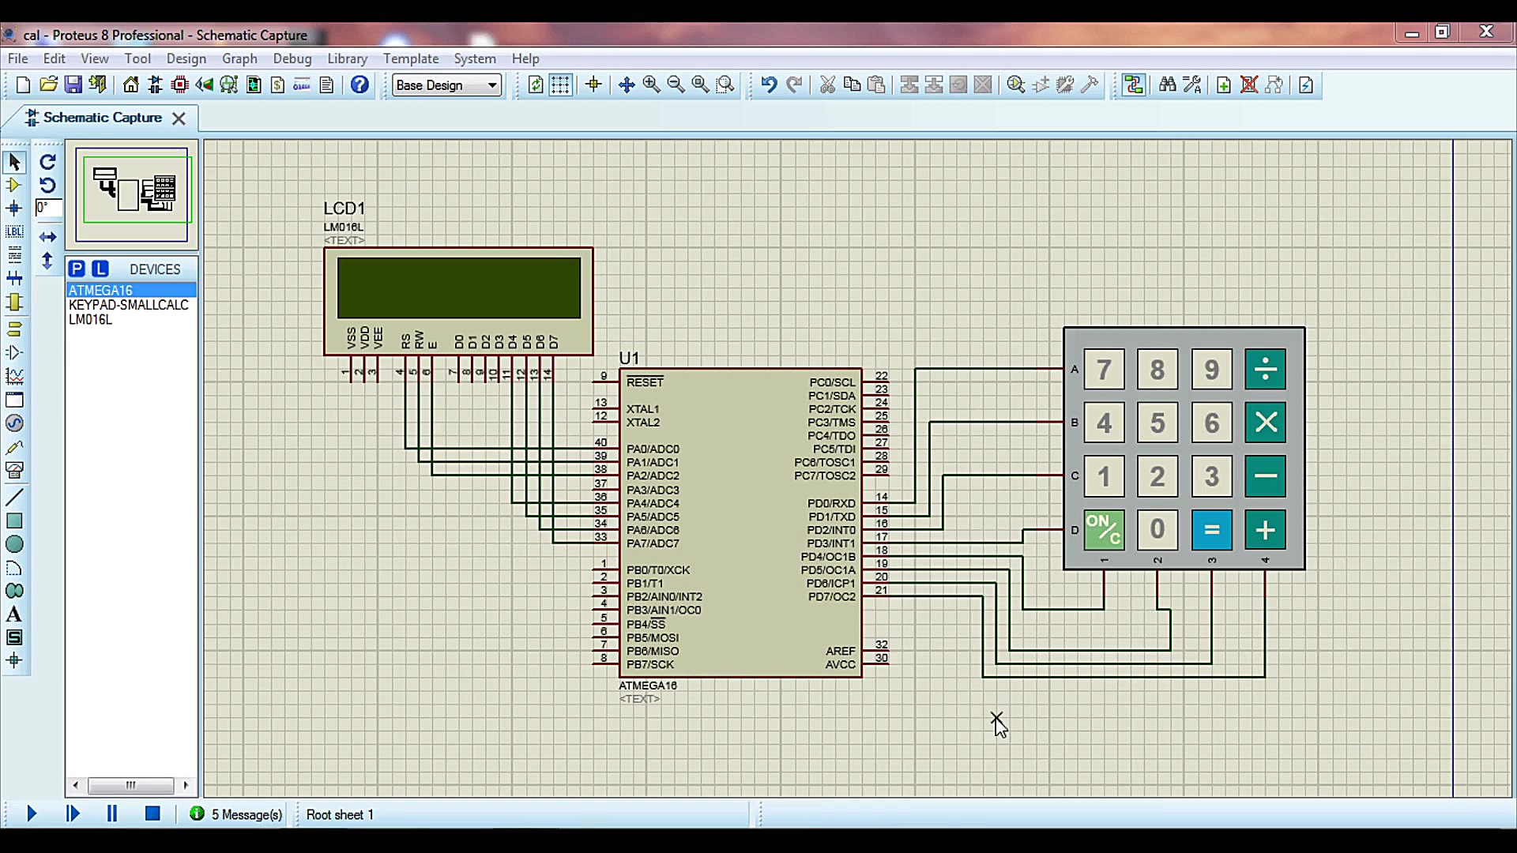Open the Bill of Materials dollar icon
1517x853 pixels.
pos(278,85)
